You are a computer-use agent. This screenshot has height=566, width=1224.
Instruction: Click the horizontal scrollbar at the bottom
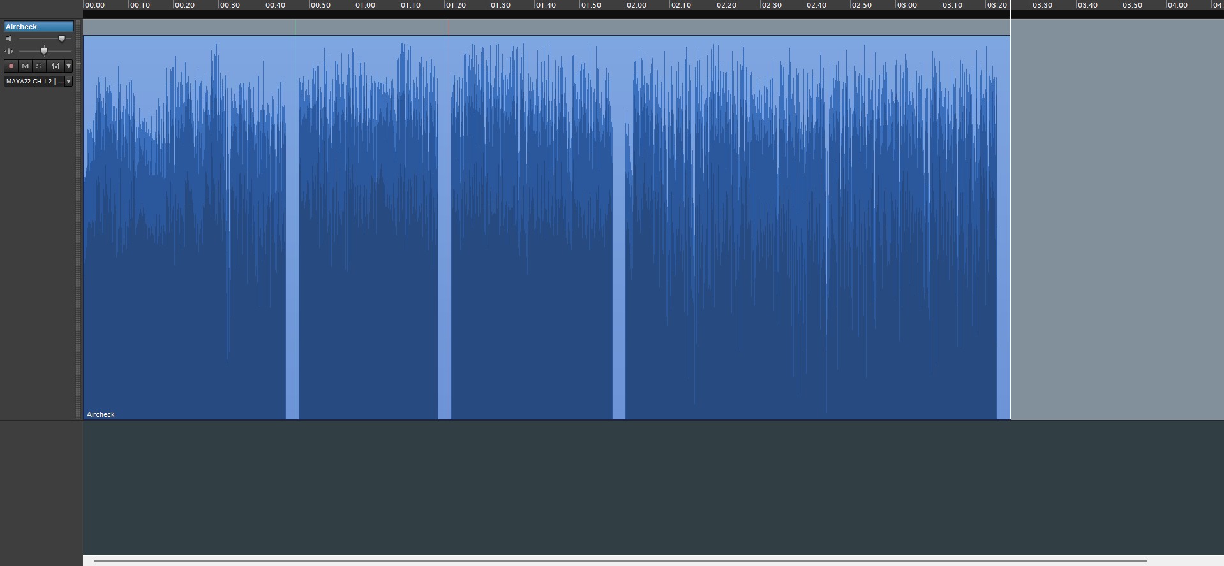(x=620, y=561)
